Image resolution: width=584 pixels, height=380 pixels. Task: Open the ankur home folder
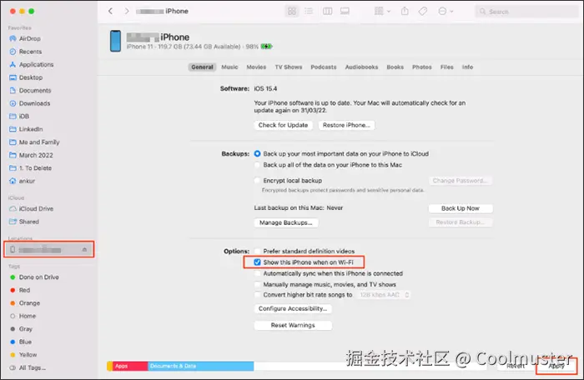22,182
